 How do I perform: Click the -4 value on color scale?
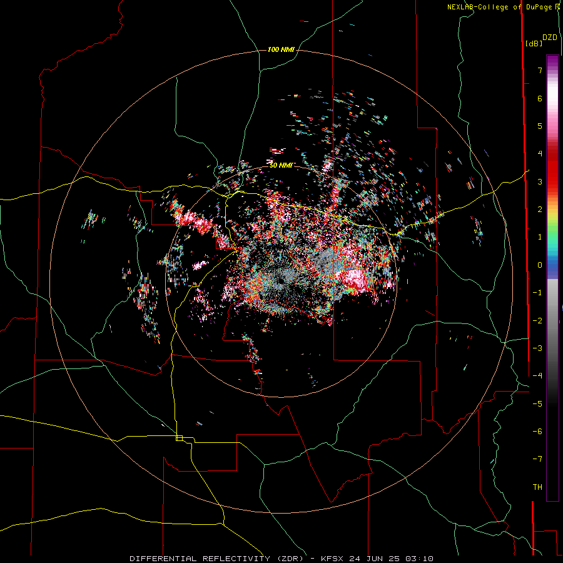(x=537, y=376)
